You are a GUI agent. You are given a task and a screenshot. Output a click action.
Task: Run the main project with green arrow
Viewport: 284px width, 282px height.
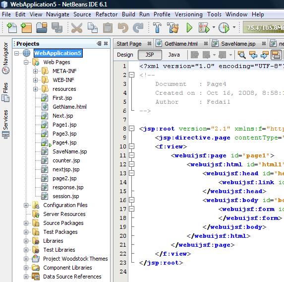pyautogui.click(x=189, y=28)
